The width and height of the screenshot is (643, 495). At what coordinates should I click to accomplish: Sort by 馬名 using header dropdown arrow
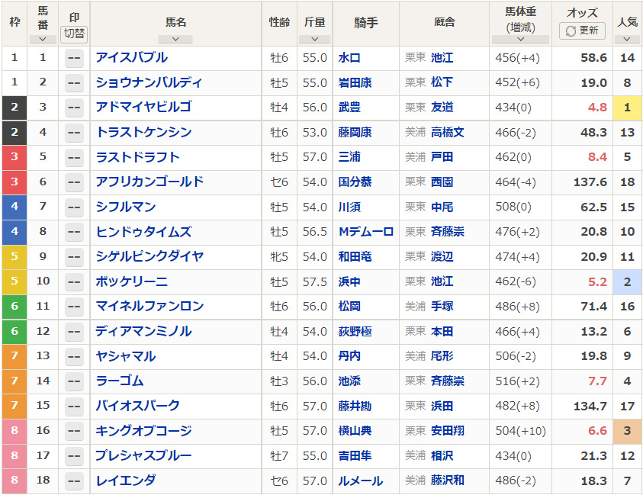[x=175, y=40]
